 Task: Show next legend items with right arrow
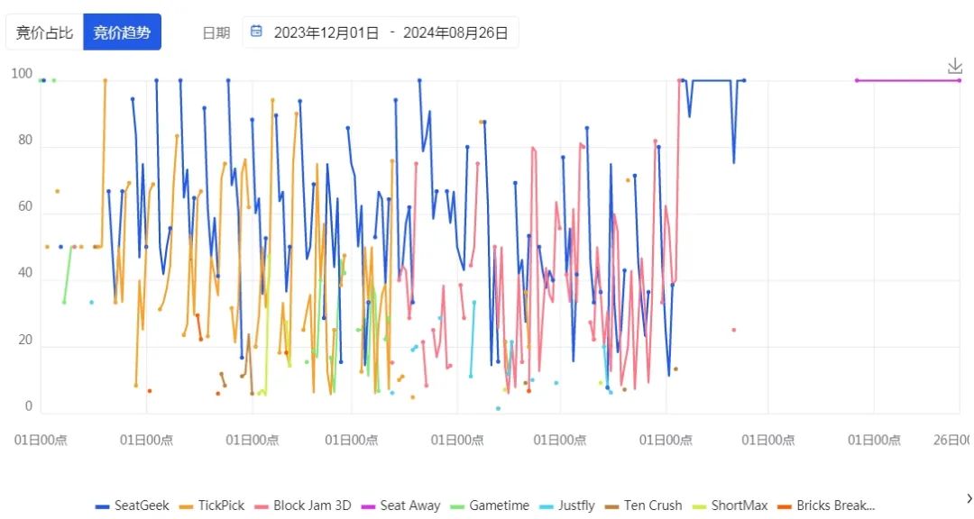pos(969,498)
